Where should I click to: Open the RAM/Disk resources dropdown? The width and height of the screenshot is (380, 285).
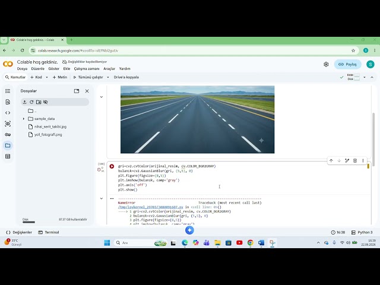click(364, 77)
